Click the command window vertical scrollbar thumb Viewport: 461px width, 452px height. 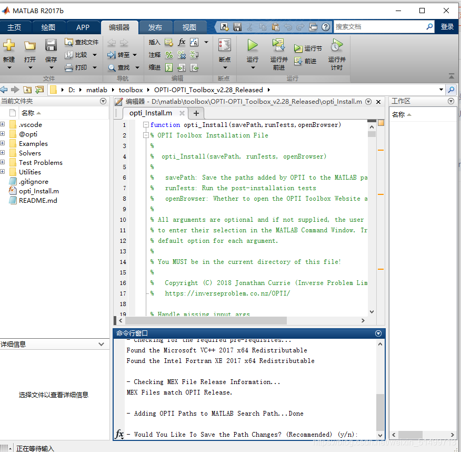tap(380, 412)
